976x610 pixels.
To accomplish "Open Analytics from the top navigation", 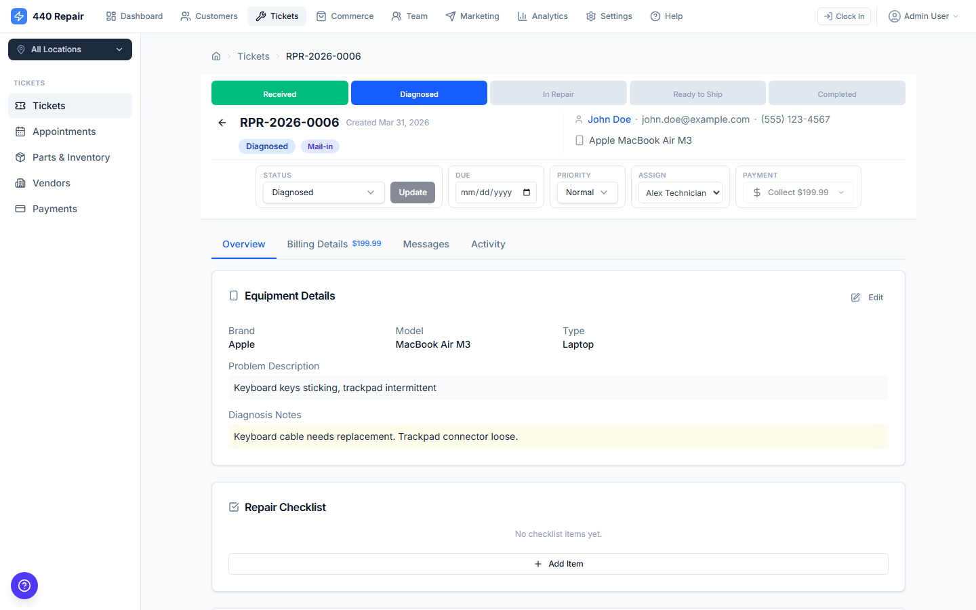I will click(x=542, y=16).
